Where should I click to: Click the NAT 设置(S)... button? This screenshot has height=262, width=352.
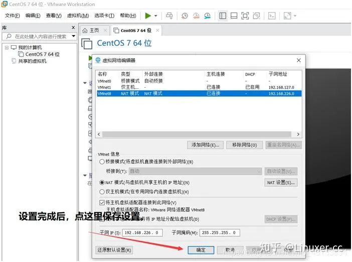(281, 182)
